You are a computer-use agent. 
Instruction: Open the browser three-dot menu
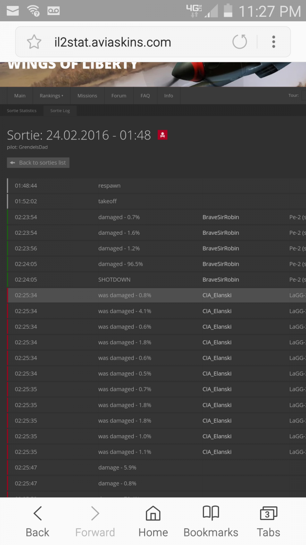[x=273, y=42]
